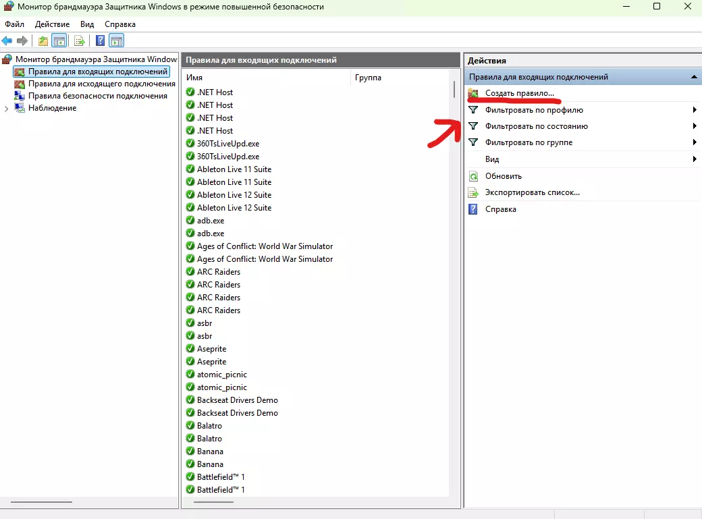Open the Действие menu
Image resolution: width=702 pixels, height=519 pixels.
click(53, 24)
